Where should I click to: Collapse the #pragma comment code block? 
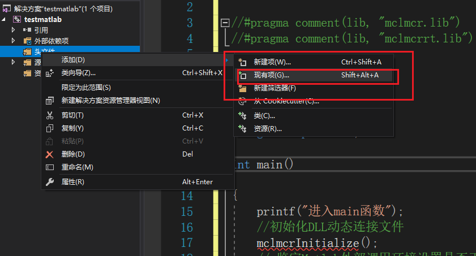point(225,23)
